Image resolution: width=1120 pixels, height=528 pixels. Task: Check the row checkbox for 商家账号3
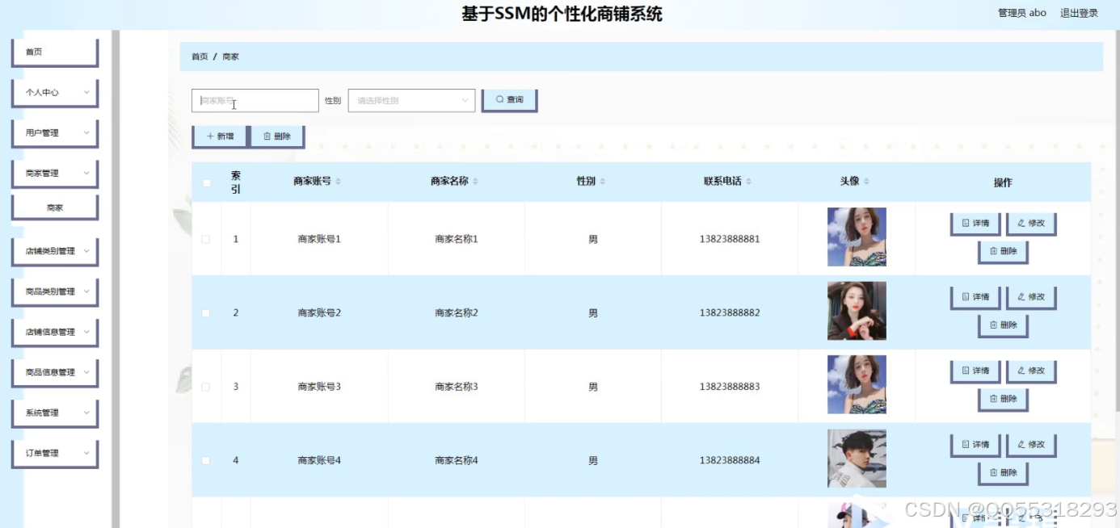tap(206, 387)
